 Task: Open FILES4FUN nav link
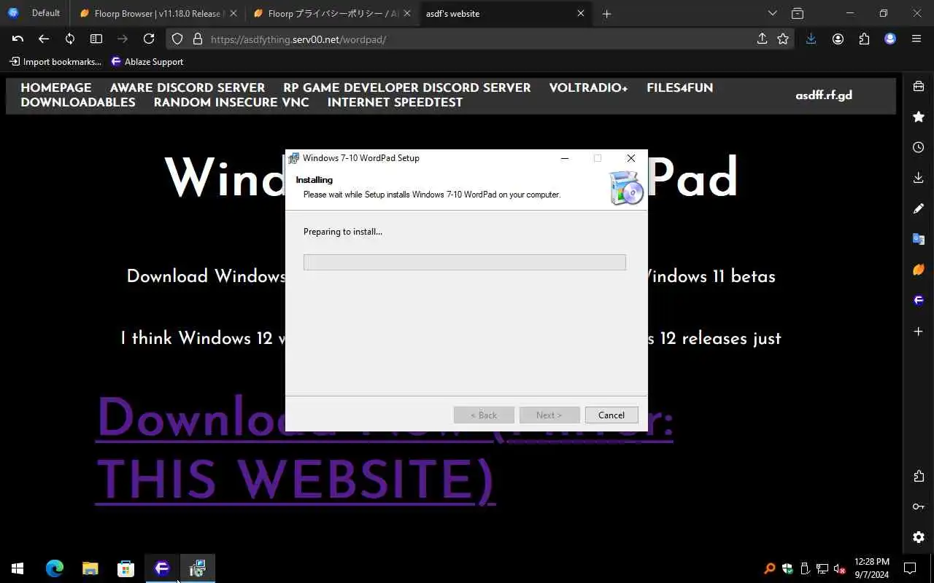[680, 87]
